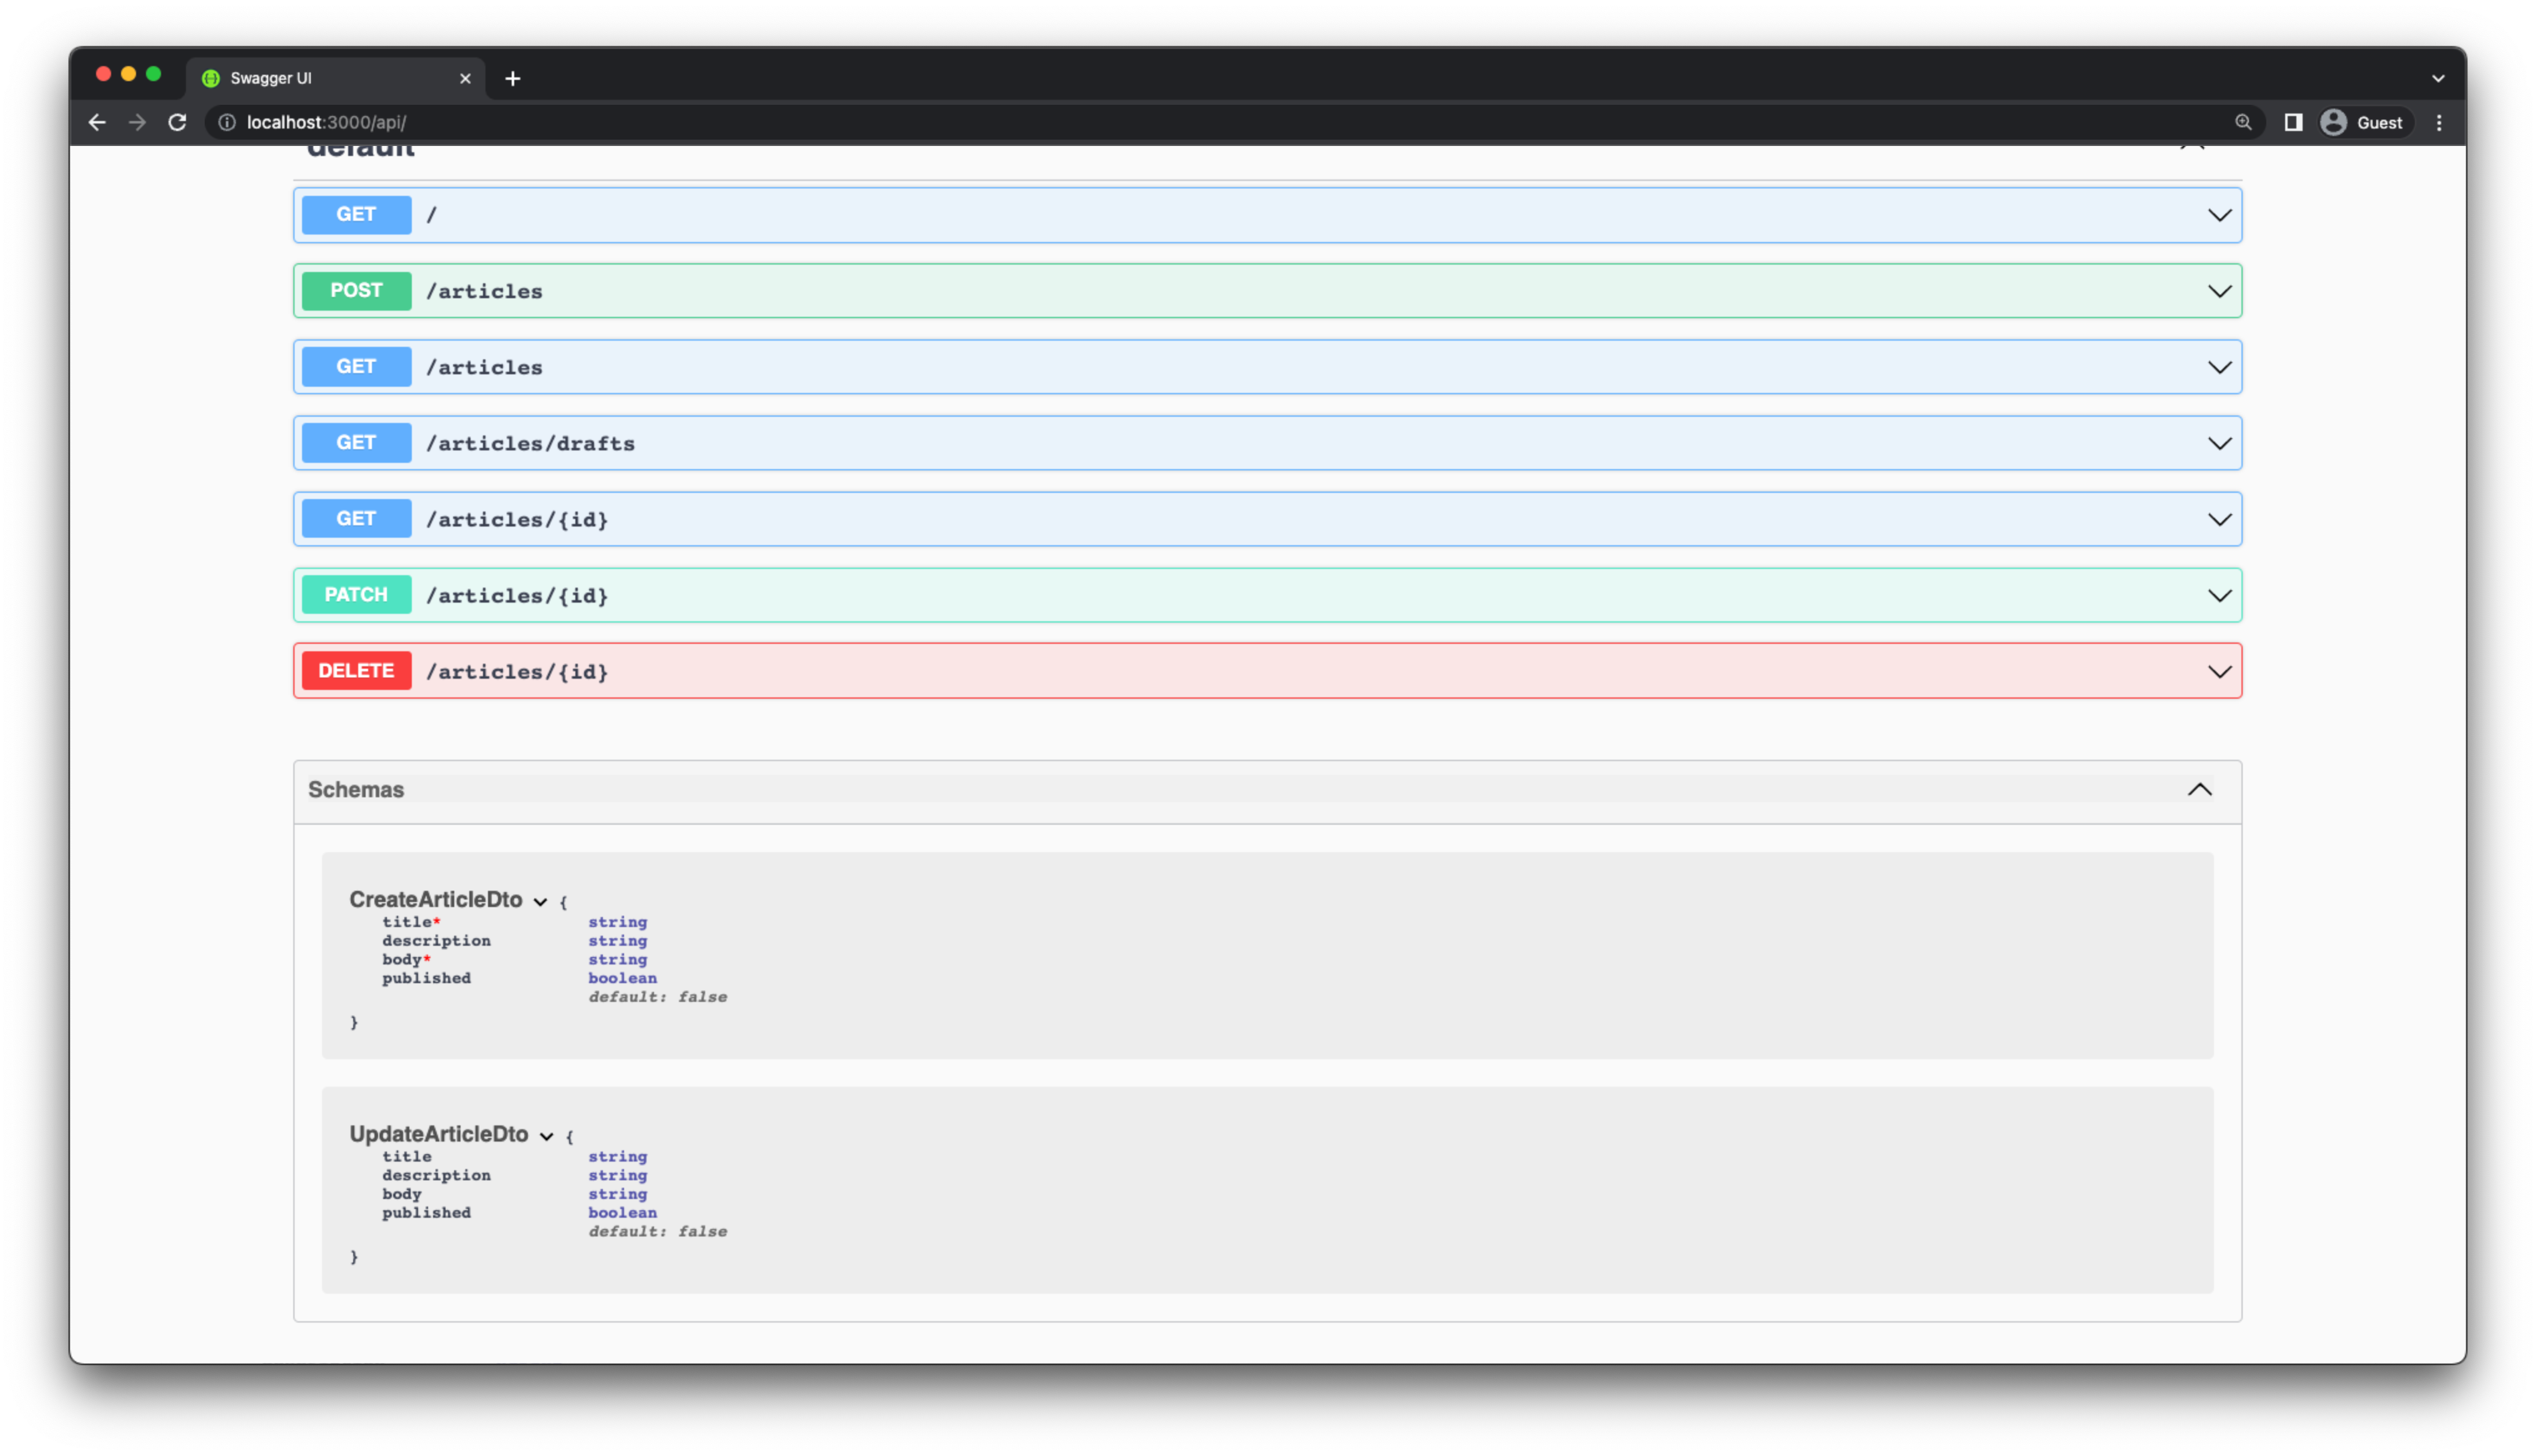
Task: Click the browser back arrow icon
Action: tap(97, 122)
